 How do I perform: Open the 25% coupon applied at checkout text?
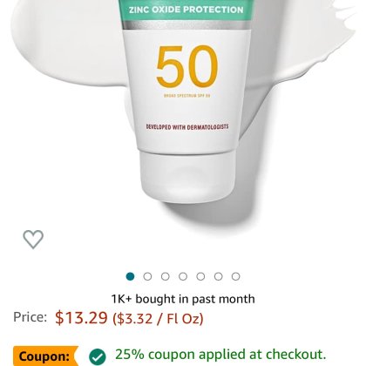[x=220, y=354]
